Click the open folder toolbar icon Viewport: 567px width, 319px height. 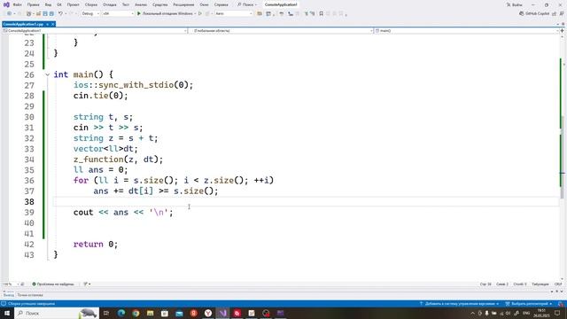[260, 13]
